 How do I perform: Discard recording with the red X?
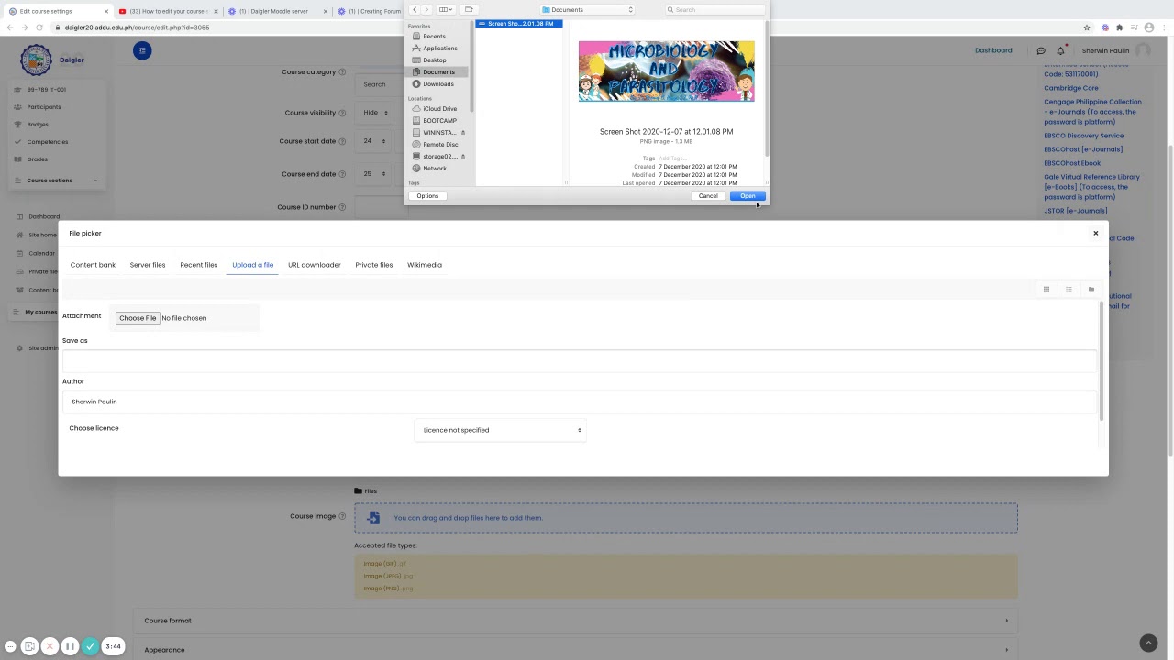tap(50, 646)
